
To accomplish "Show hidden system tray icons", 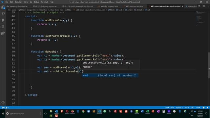I will (190, 113).
